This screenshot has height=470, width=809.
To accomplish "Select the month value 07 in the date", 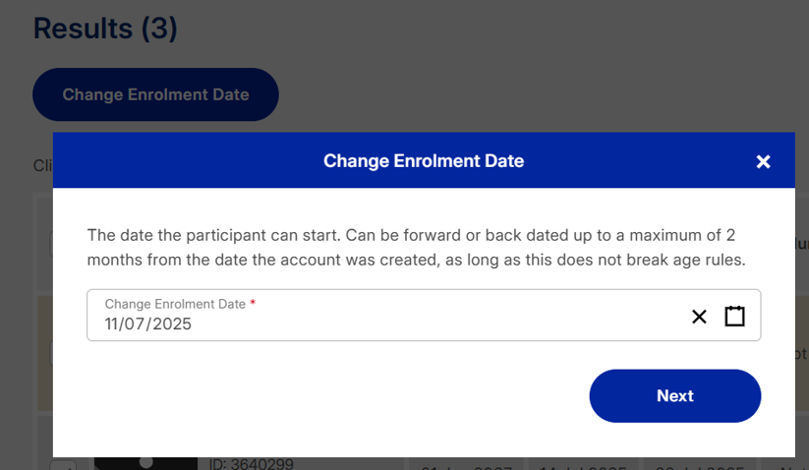I will click(x=139, y=324).
